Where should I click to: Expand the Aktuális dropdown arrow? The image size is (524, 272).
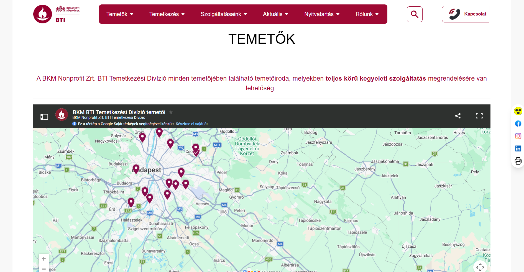pyautogui.click(x=287, y=14)
